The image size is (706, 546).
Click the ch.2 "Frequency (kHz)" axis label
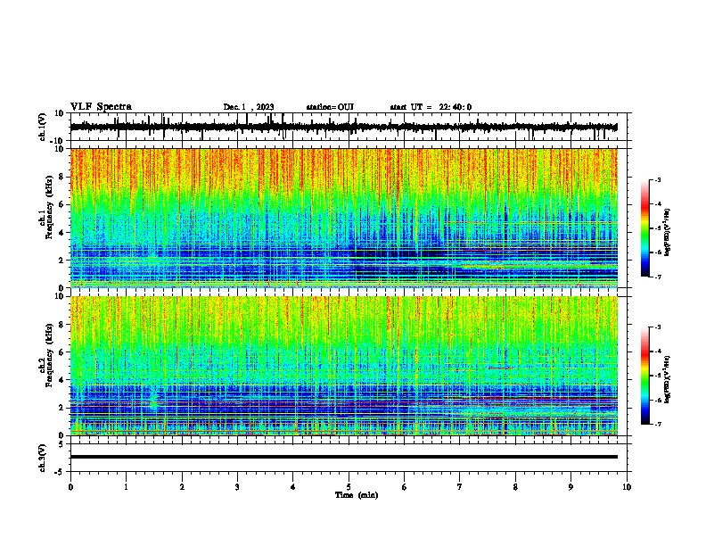tap(48, 355)
